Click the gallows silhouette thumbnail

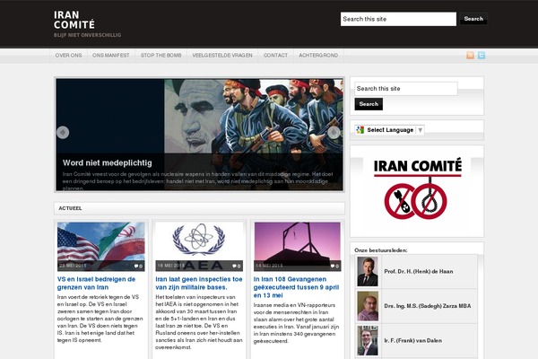[x=297, y=246]
